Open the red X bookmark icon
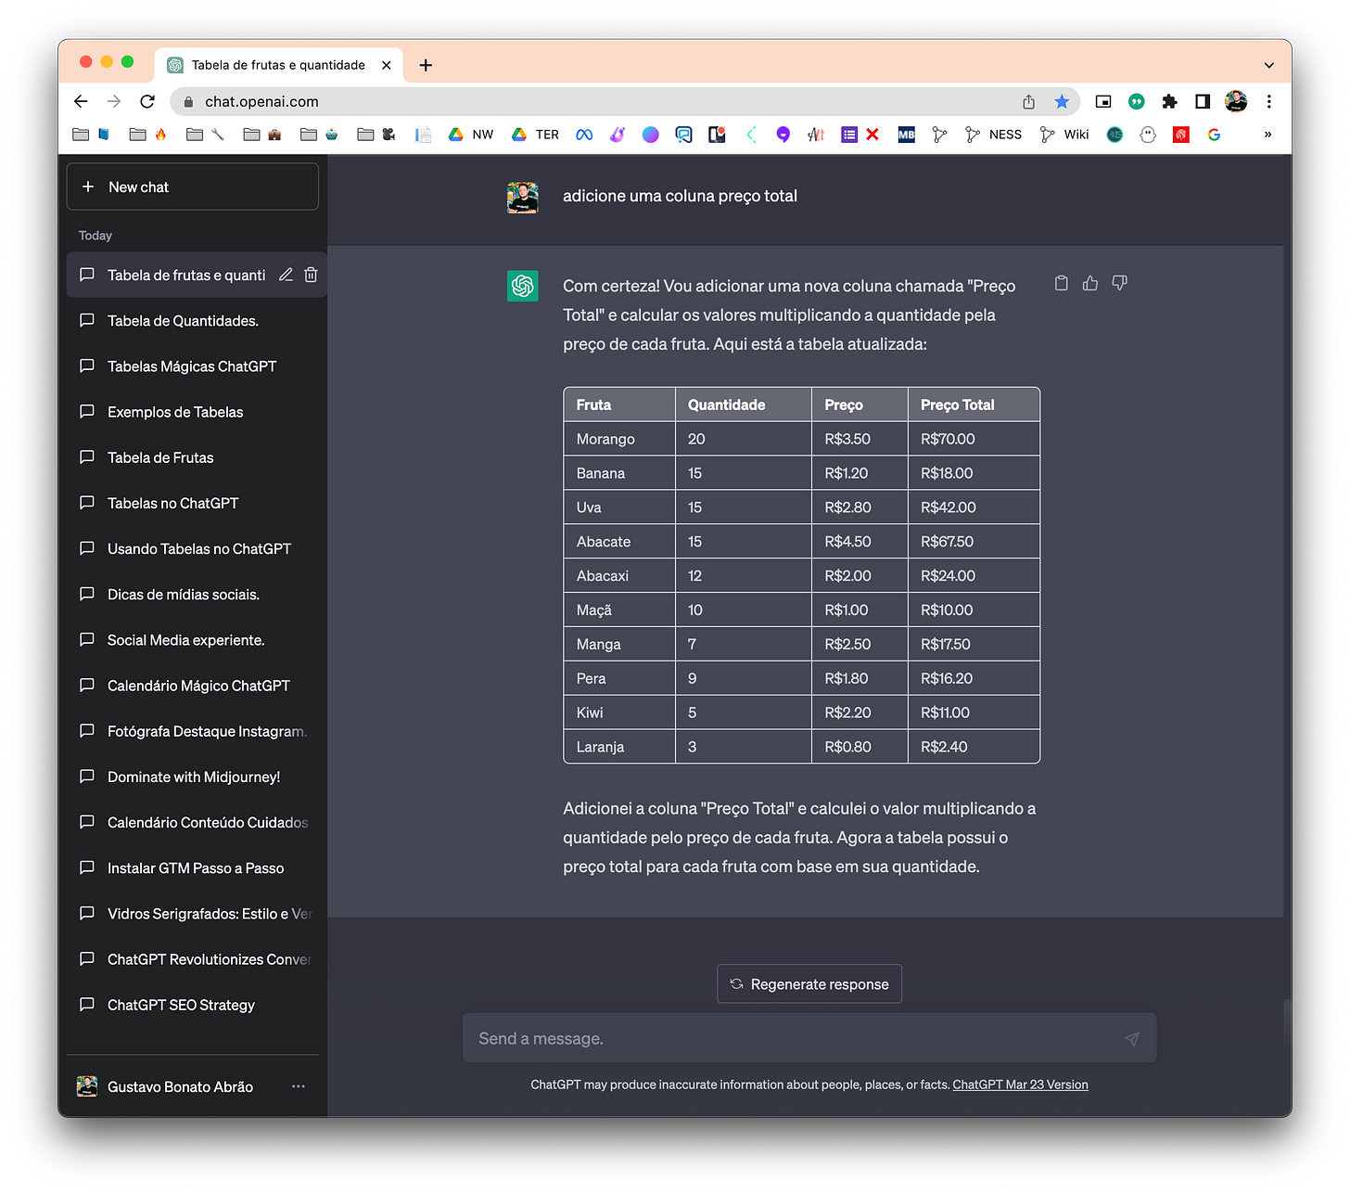Viewport: 1350px width, 1194px height. 872,135
